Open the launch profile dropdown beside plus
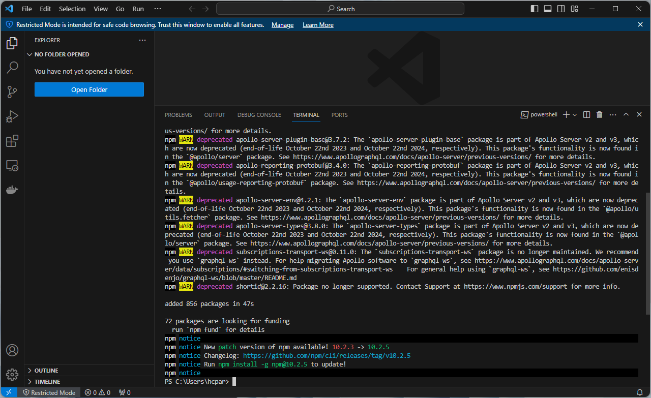Screen dimensions: 651x398 (x=575, y=115)
